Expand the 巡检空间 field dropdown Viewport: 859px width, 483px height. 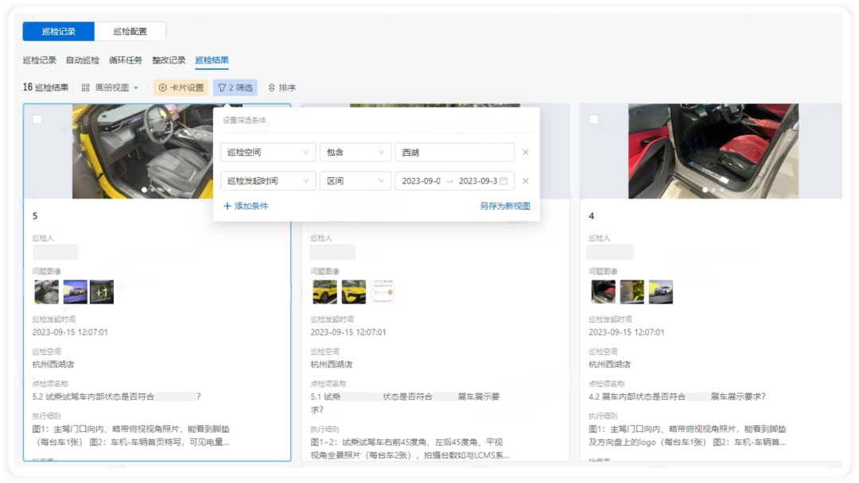pos(268,153)
